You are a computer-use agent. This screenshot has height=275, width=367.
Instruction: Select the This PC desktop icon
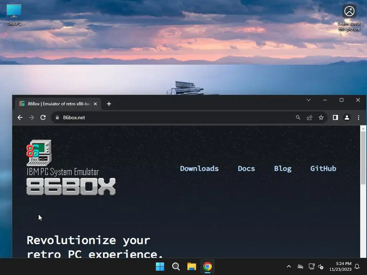(x=14, y=15)
